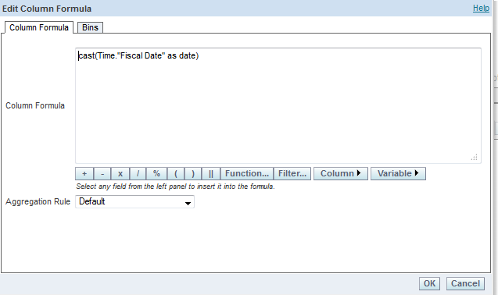Dismiss dialog with Cancel button
The height and width of the screenshot is (295, 498).
click(465, 283)
